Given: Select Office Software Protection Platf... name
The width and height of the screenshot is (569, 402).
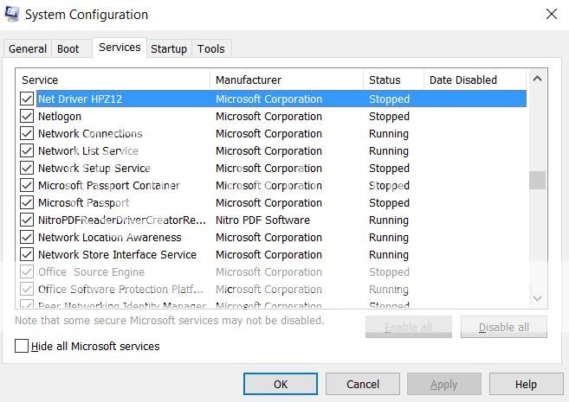Looking at the screenshot, I should coord(120,290).
